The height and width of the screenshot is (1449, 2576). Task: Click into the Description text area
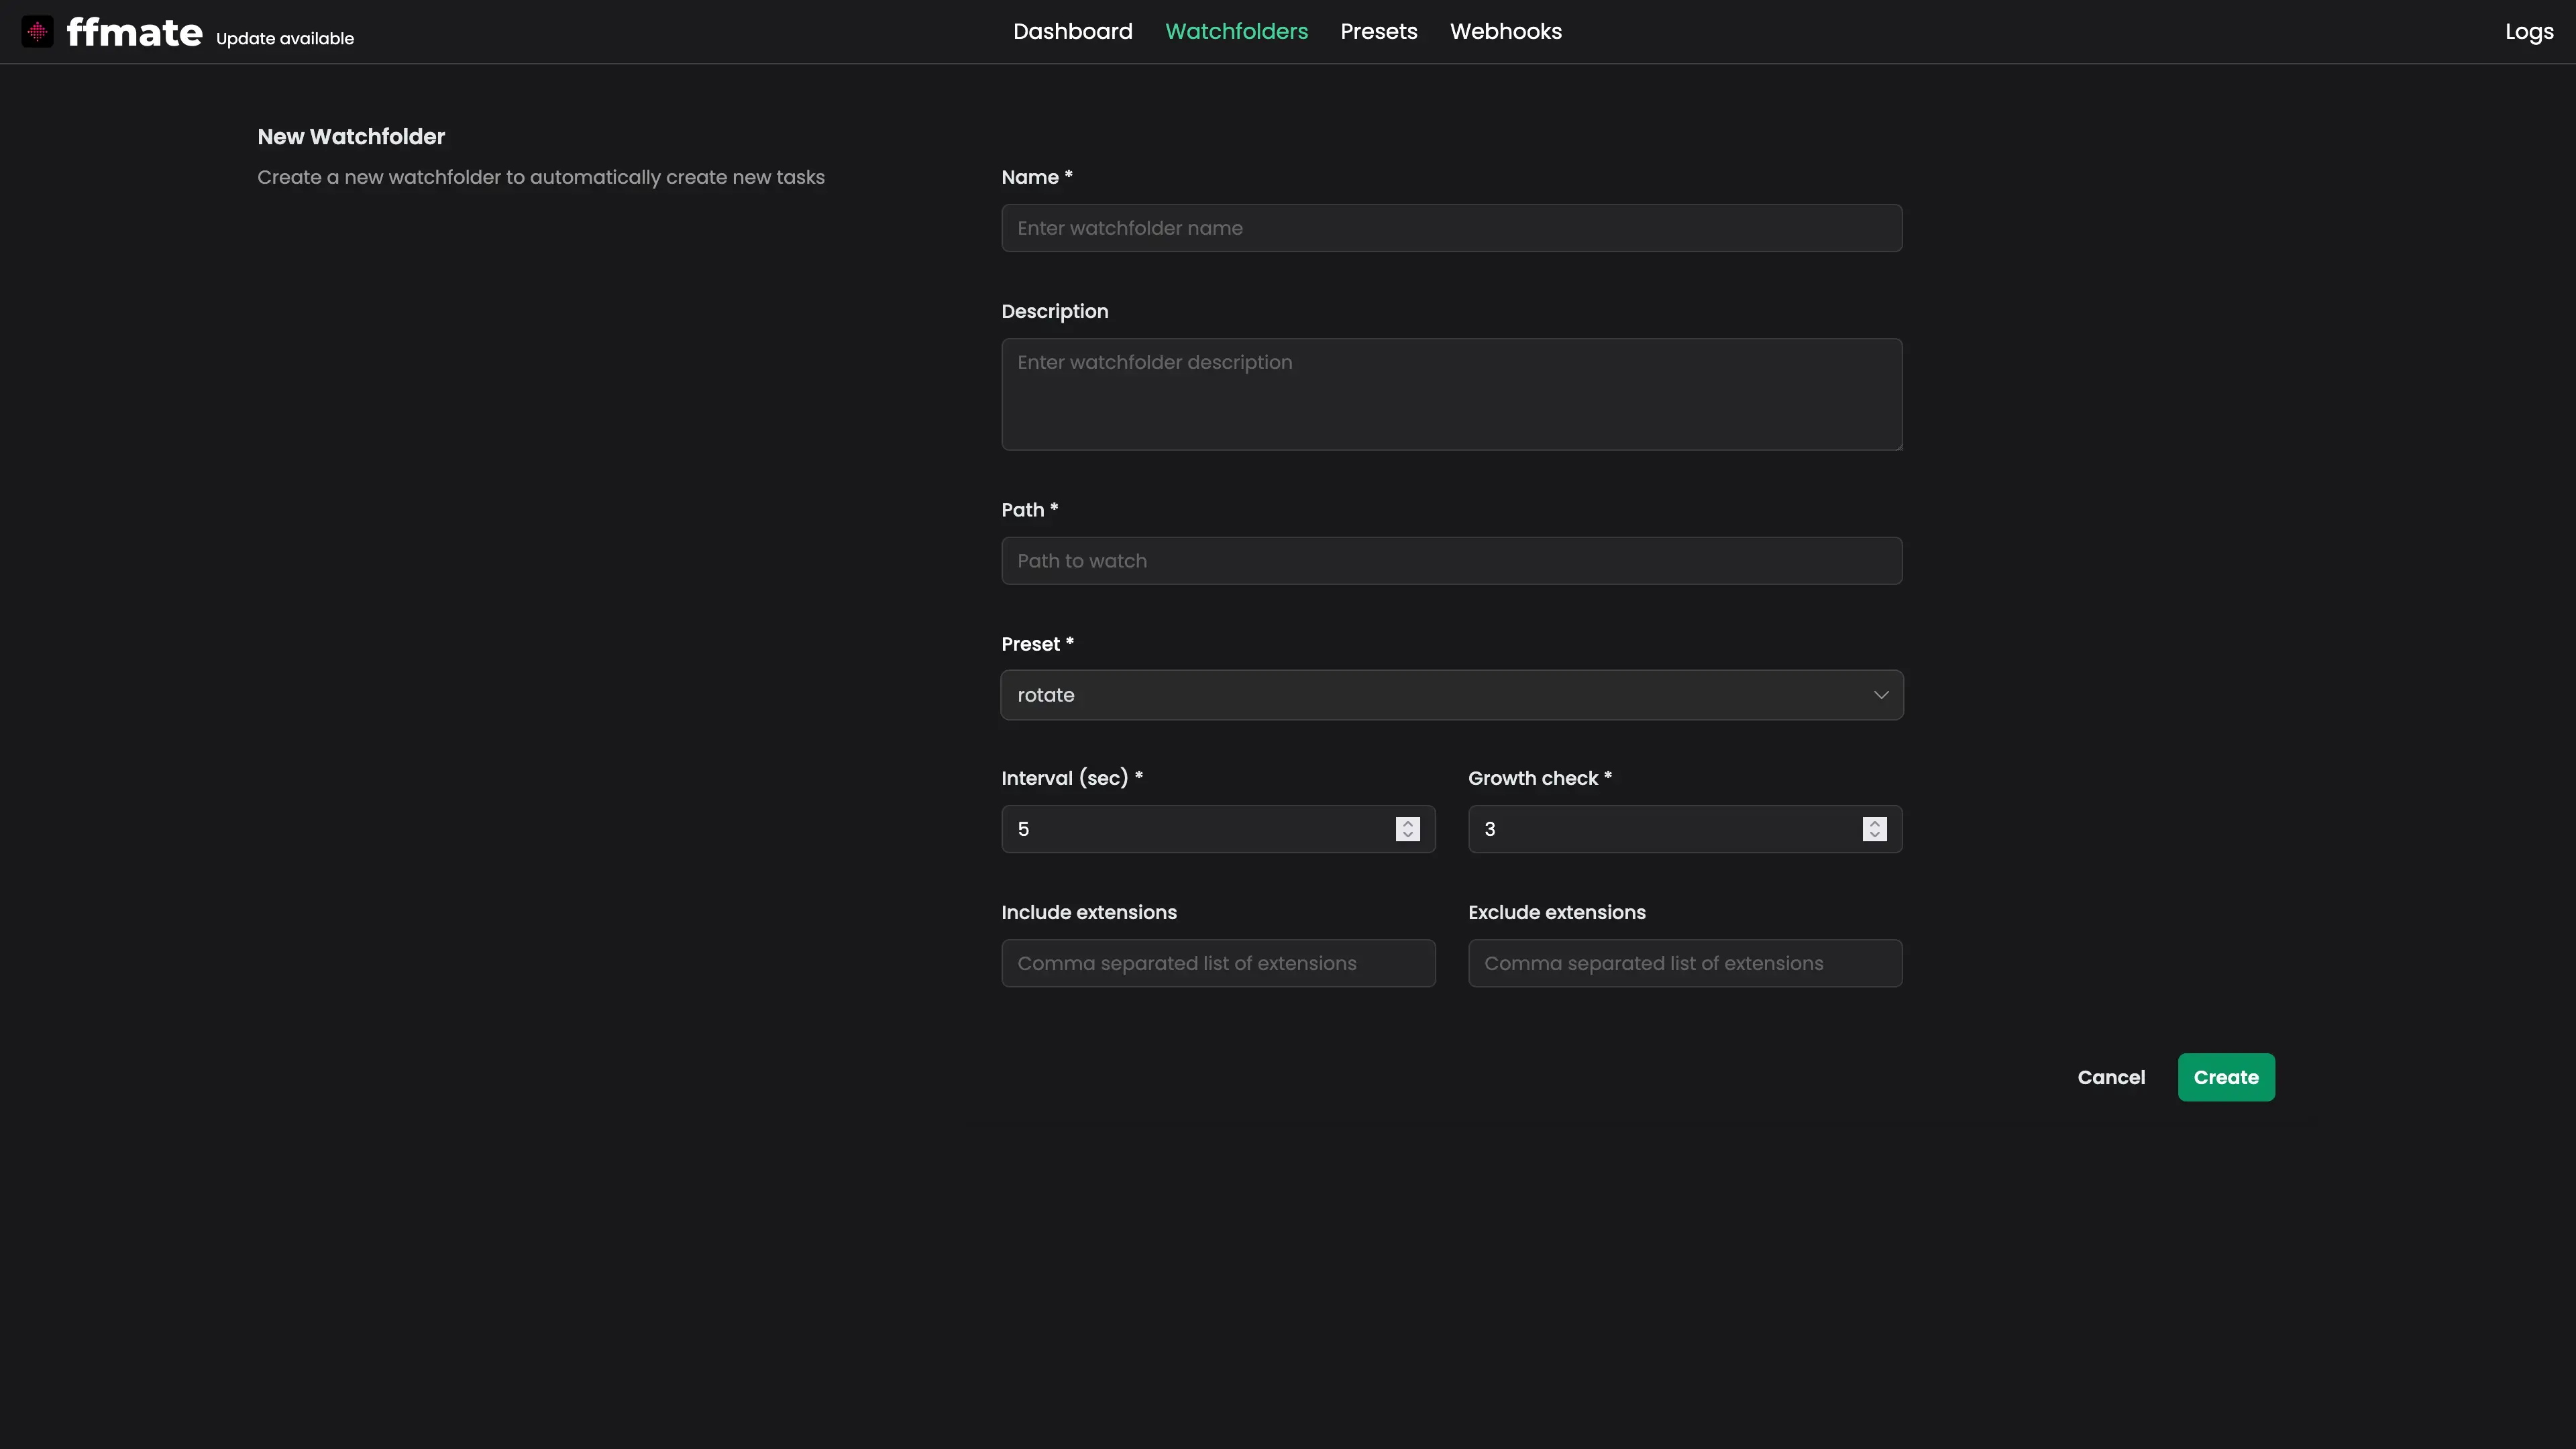coord(1451,394)
